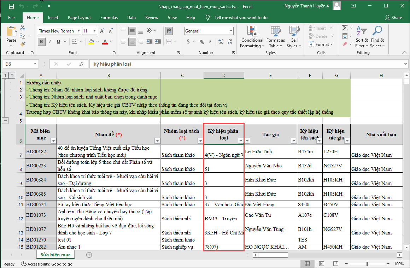Click the font color red A swatch
The width and height of the screenshot is (410, 268).
(x=105, y=42)
